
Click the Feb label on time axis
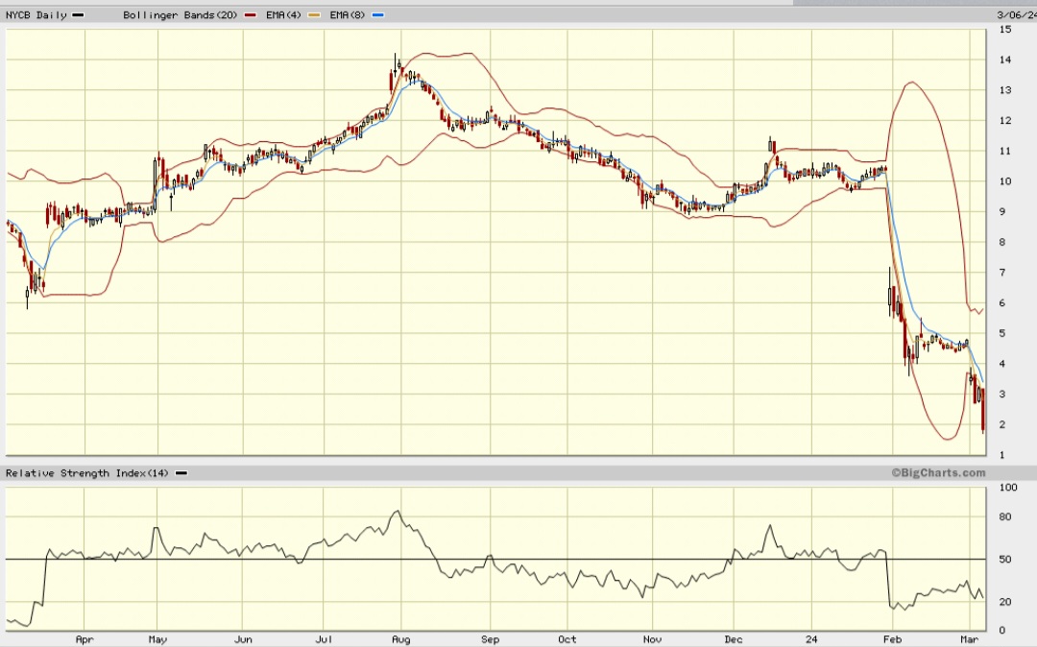892,639
